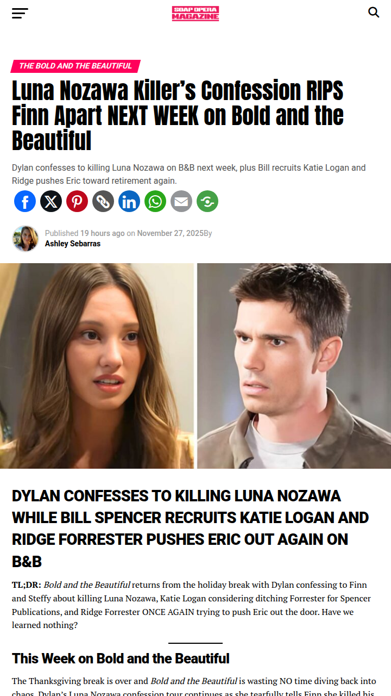Click the article headline about Luna Nozawa

click(178, 116)
